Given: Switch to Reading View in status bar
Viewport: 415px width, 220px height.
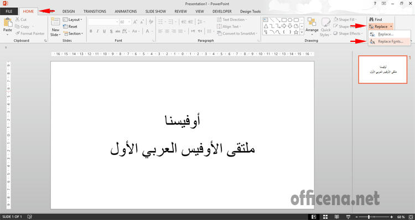Looking at the screenshot, I should click(337, 217).
